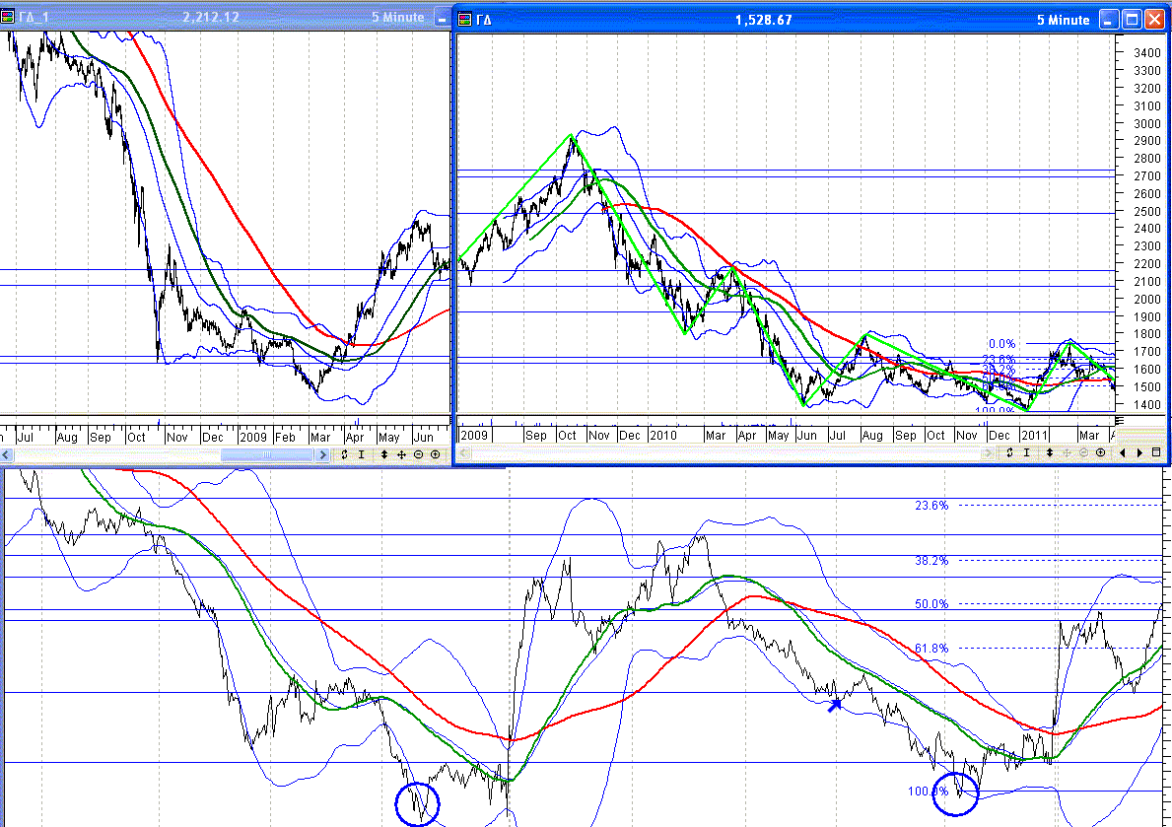Open the ΓΔ window system menu icon
Viewport: 1172px width, 827px height.
[464, 19]
